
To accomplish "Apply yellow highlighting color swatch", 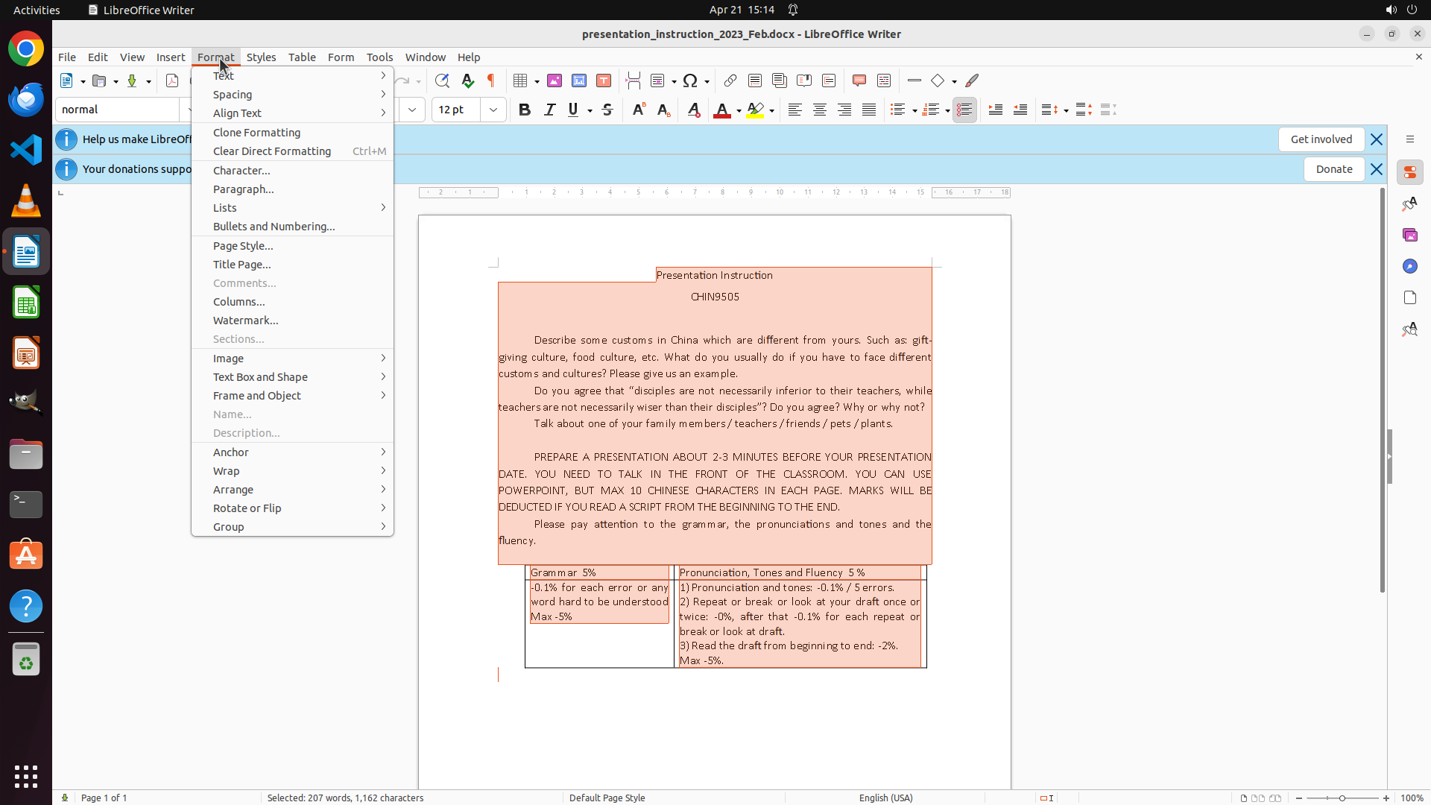I will click(x=756, y=110).
